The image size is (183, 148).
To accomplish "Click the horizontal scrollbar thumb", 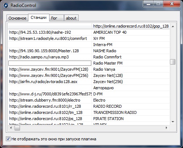I will coord(17,128).
